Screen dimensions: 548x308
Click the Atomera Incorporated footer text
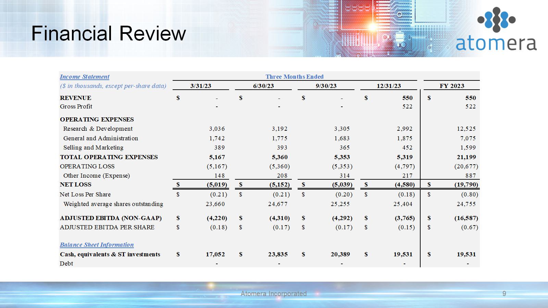click(x=273, y=294)
